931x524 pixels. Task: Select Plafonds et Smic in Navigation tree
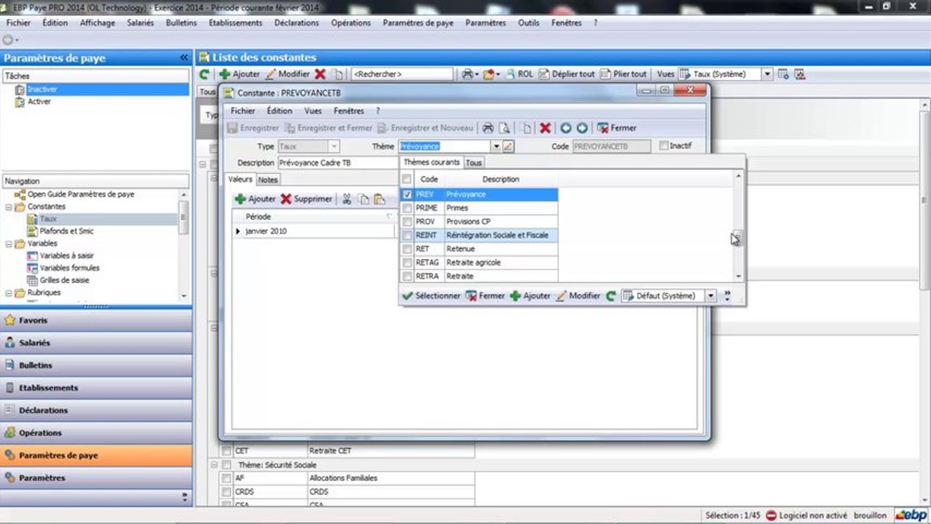(x=66, y=231)
